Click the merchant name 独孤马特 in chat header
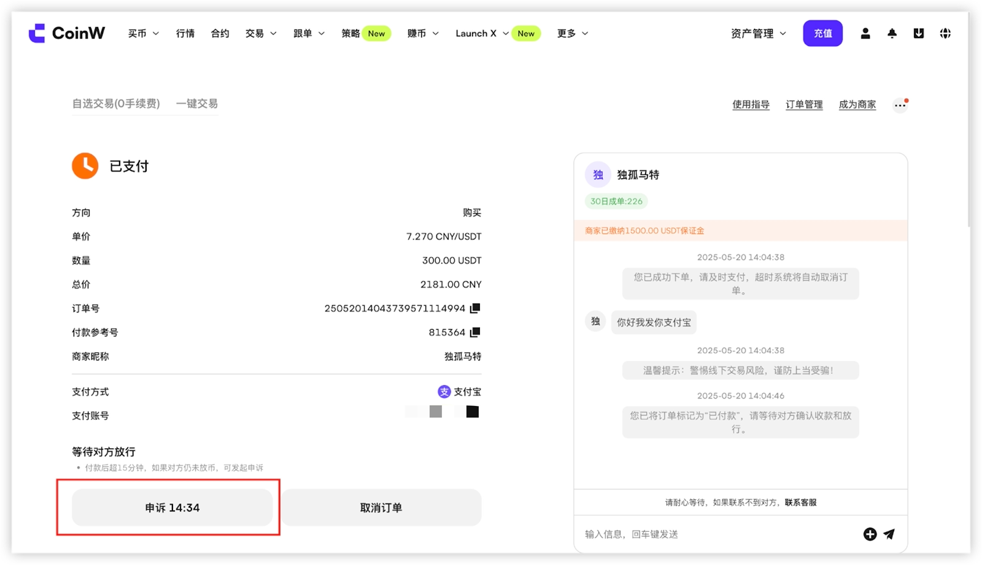Viewport: 982px width, 565px height. pos(638,174)
